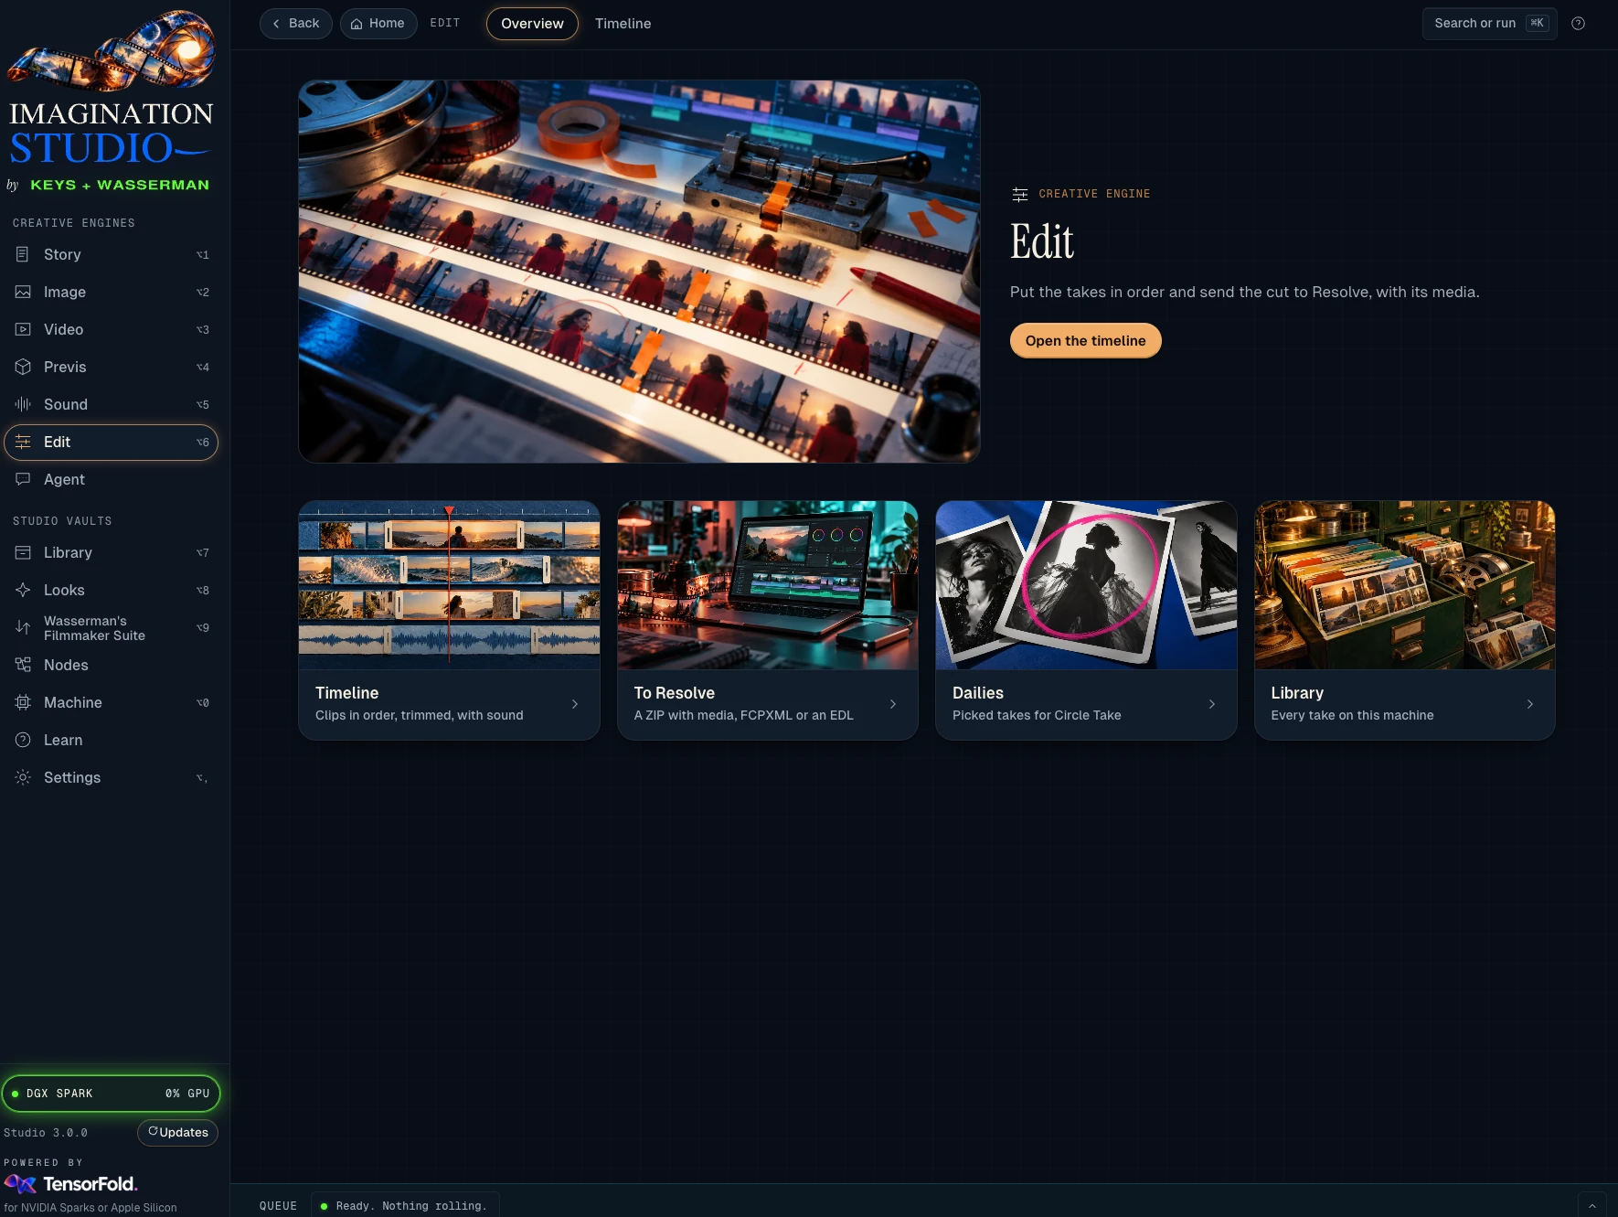Click the help icon beside Search
Viewport: 1618px width, 1217px height.
(1578, 24)
